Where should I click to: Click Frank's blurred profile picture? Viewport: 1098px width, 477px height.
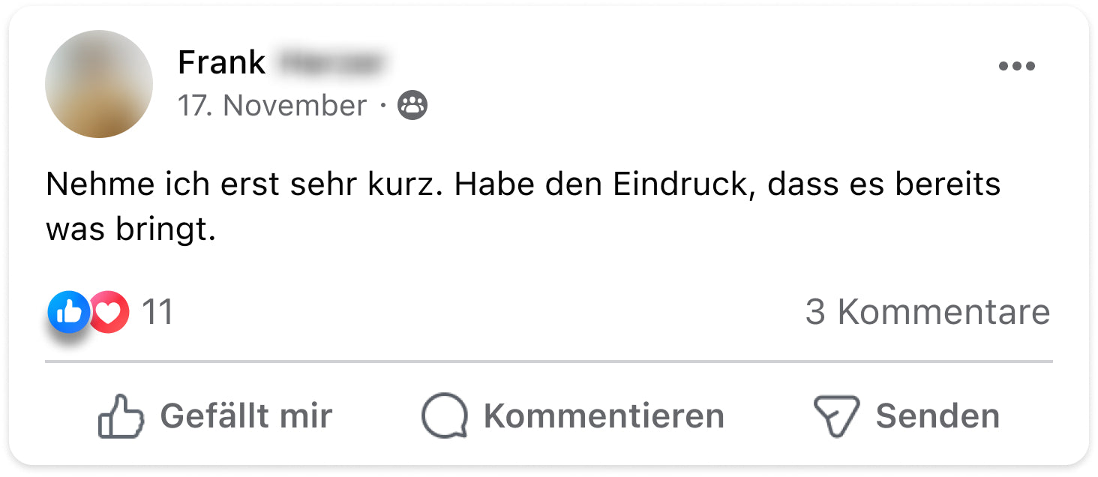(x=99, y=84)
